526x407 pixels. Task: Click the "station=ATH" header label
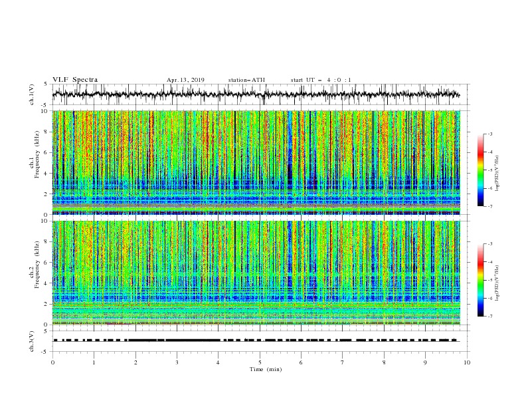tap(246, 80)
